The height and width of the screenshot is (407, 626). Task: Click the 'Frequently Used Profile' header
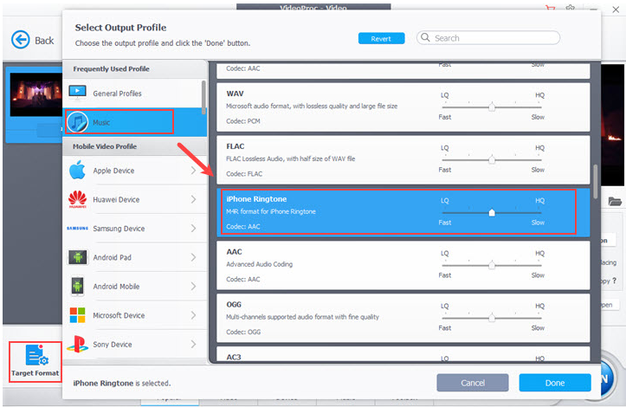point(112,68)
